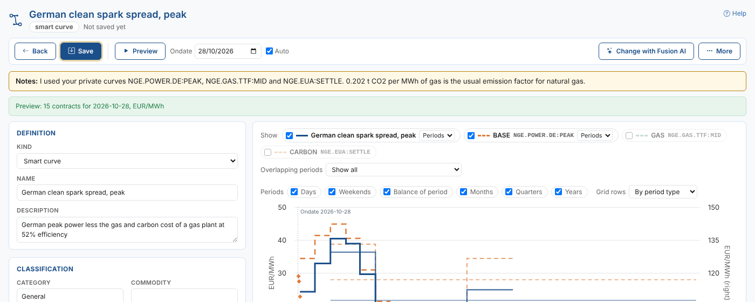Screen dimensions: 755x302
Task: Toggle the Years period checkbox
Action: pos(559,192)
